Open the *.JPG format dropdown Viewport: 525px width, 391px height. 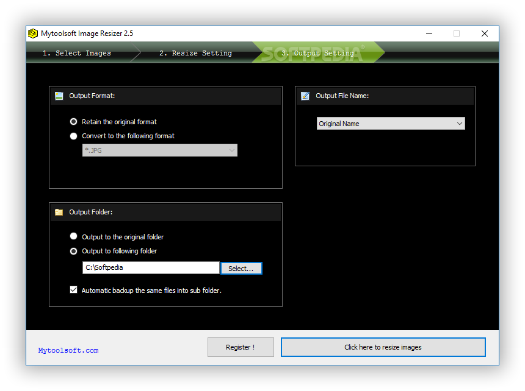coord(160,150)
